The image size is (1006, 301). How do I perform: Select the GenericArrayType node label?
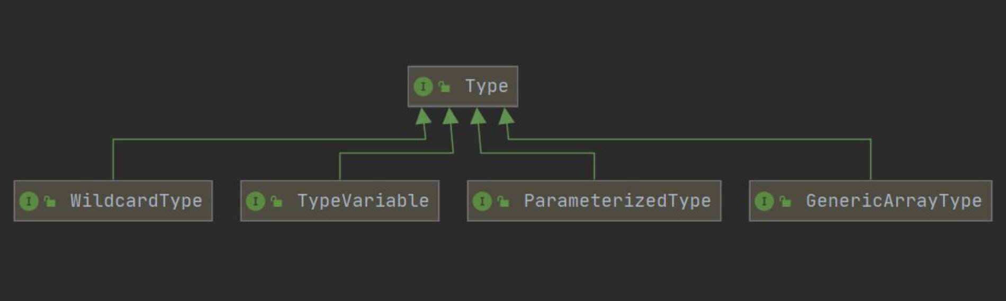pyautogui.click(x=893, y=201)
